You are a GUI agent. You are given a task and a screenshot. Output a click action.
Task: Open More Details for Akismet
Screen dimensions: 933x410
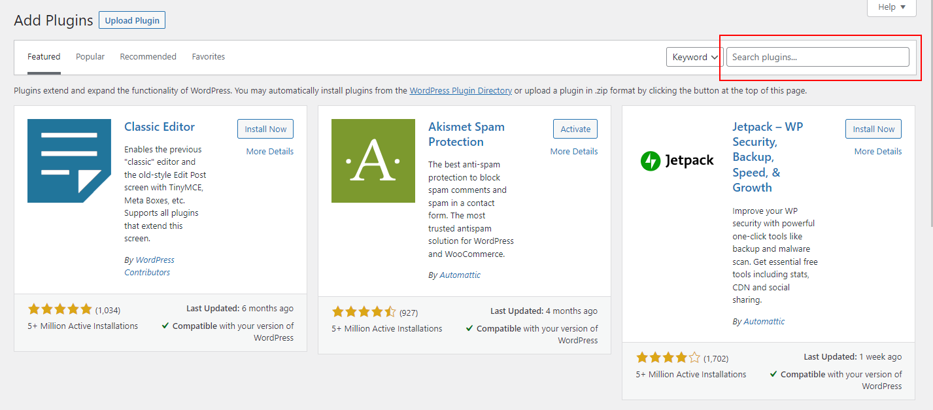pos(574,151)
